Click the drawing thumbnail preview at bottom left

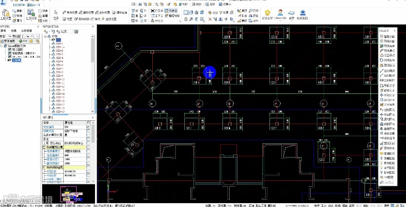pos(68,194)
